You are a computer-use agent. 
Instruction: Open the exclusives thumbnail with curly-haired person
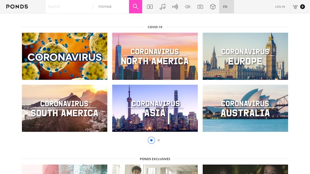155,169
